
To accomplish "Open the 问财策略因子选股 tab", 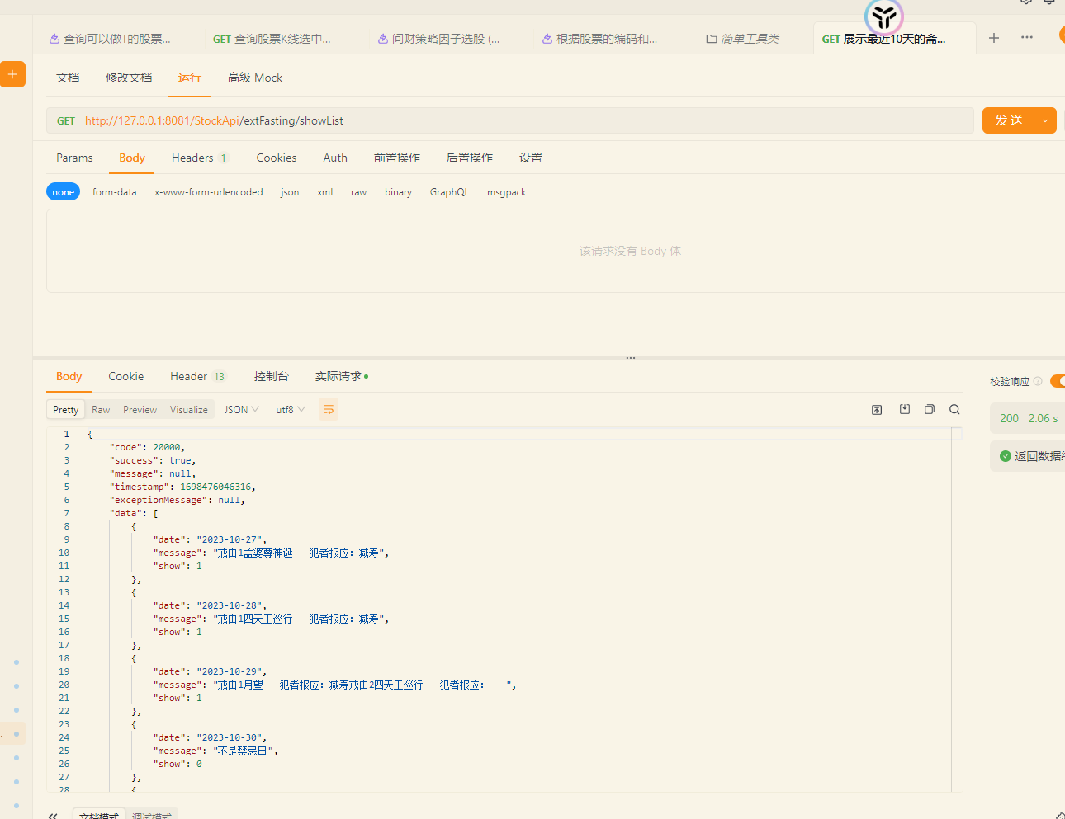I will pyautogui.click(x=438, y=39).
